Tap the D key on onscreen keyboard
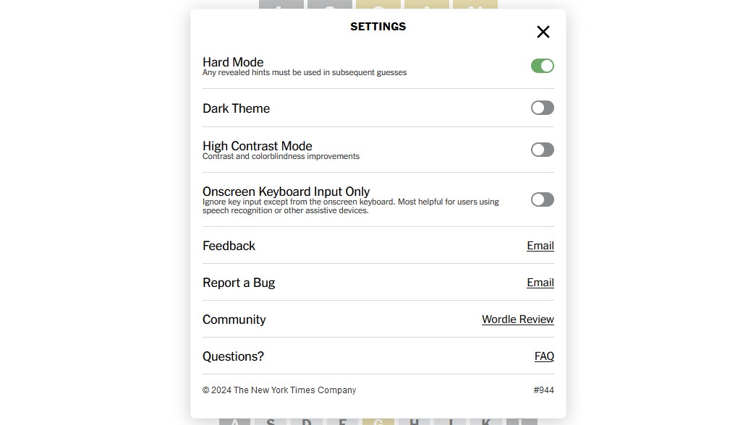This screenshot has width=756, height=425. click(307, 421)
